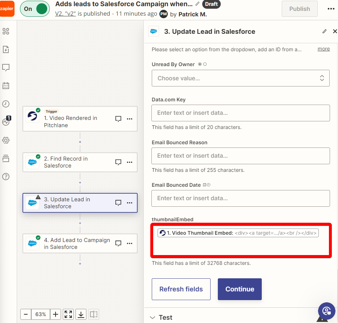This screenshot has height=323, width=338.
Task: Click the Video Thumbnail Embed data pill
Action: 238,233
